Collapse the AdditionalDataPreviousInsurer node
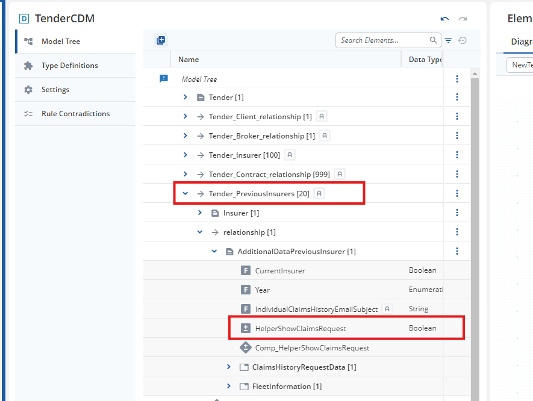Image resolution: width=533 pixels, height=401 pixels. click(x=214, y=251)
